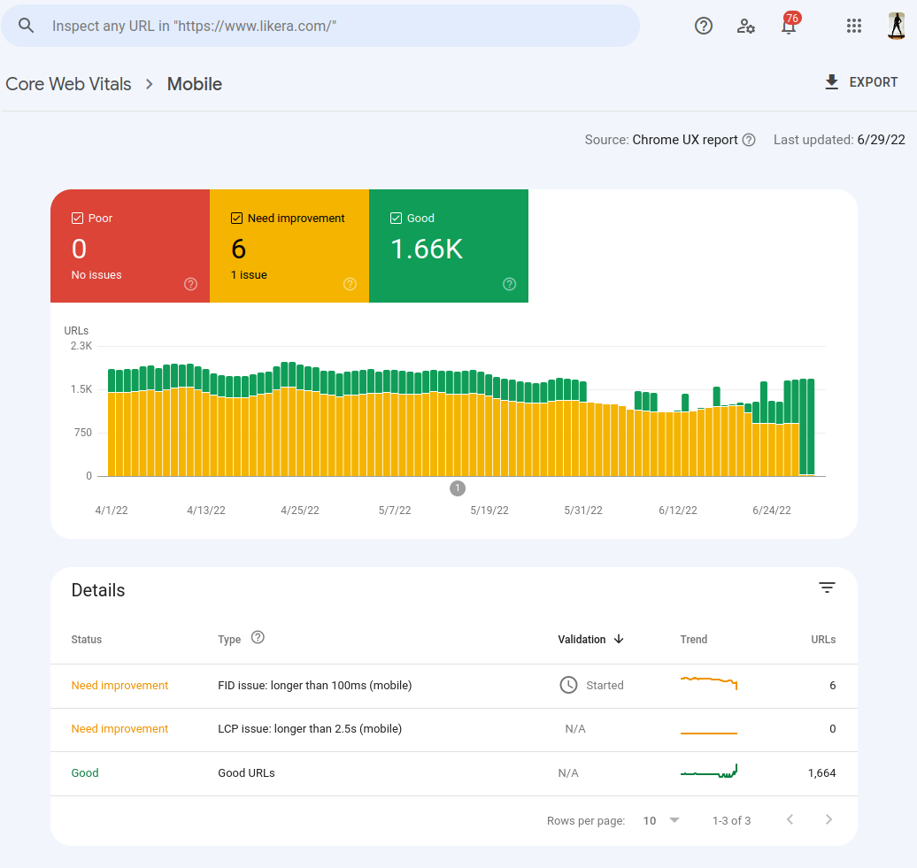Click help icon on the Poor card

coord(190,284)
